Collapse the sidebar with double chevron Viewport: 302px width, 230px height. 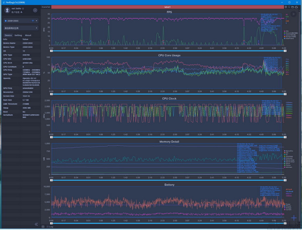tap(36, 224)
